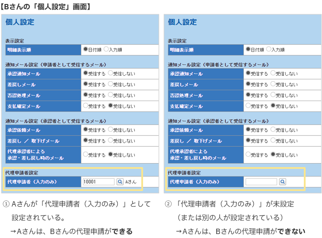Select 受信する for 支払確定メール in left panel
Image resolution: width=322 pixels, height=238 pixels.
coord(85,106)
